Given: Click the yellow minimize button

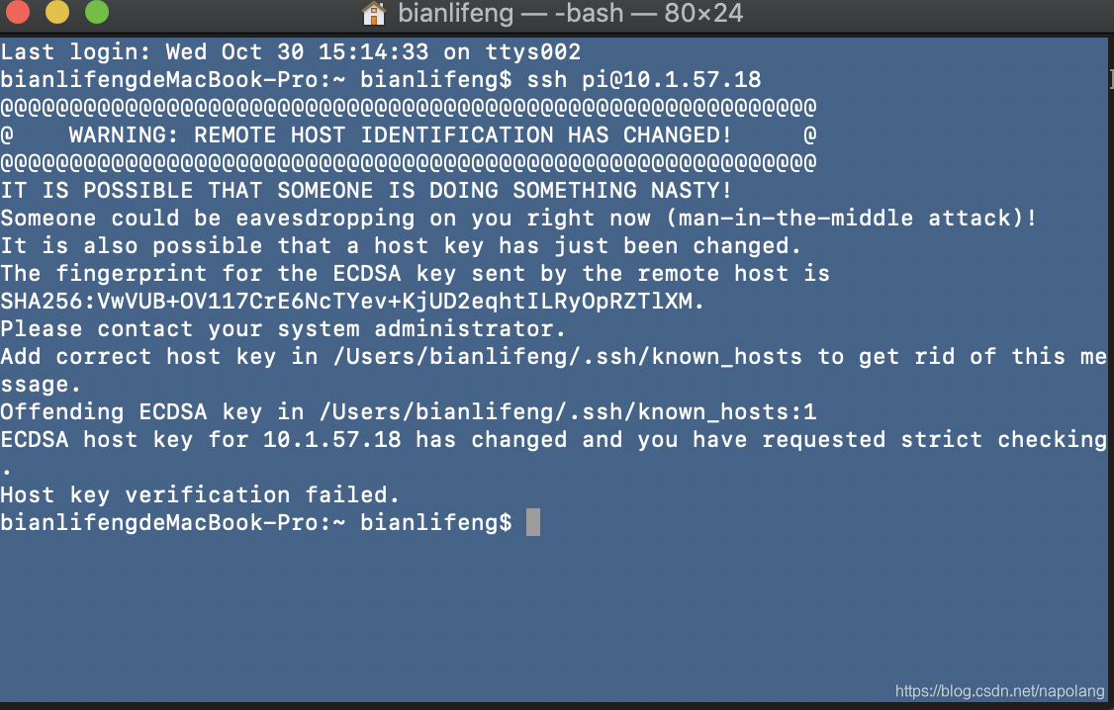Looking at the screenshot, I should tap(57, 14).
